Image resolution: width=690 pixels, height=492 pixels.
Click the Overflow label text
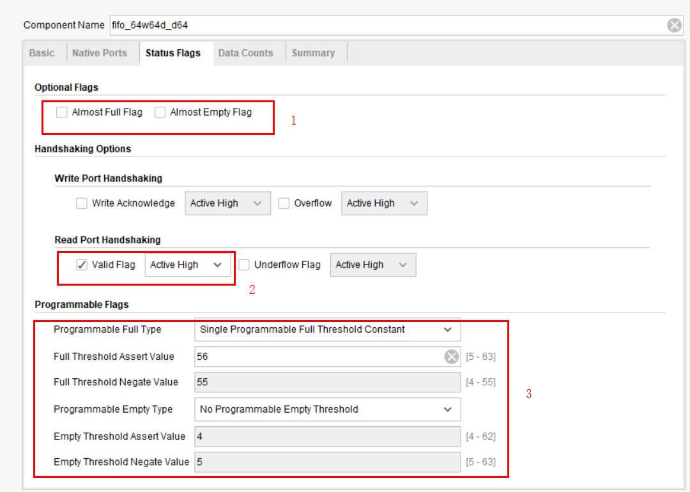click(313, 203)
